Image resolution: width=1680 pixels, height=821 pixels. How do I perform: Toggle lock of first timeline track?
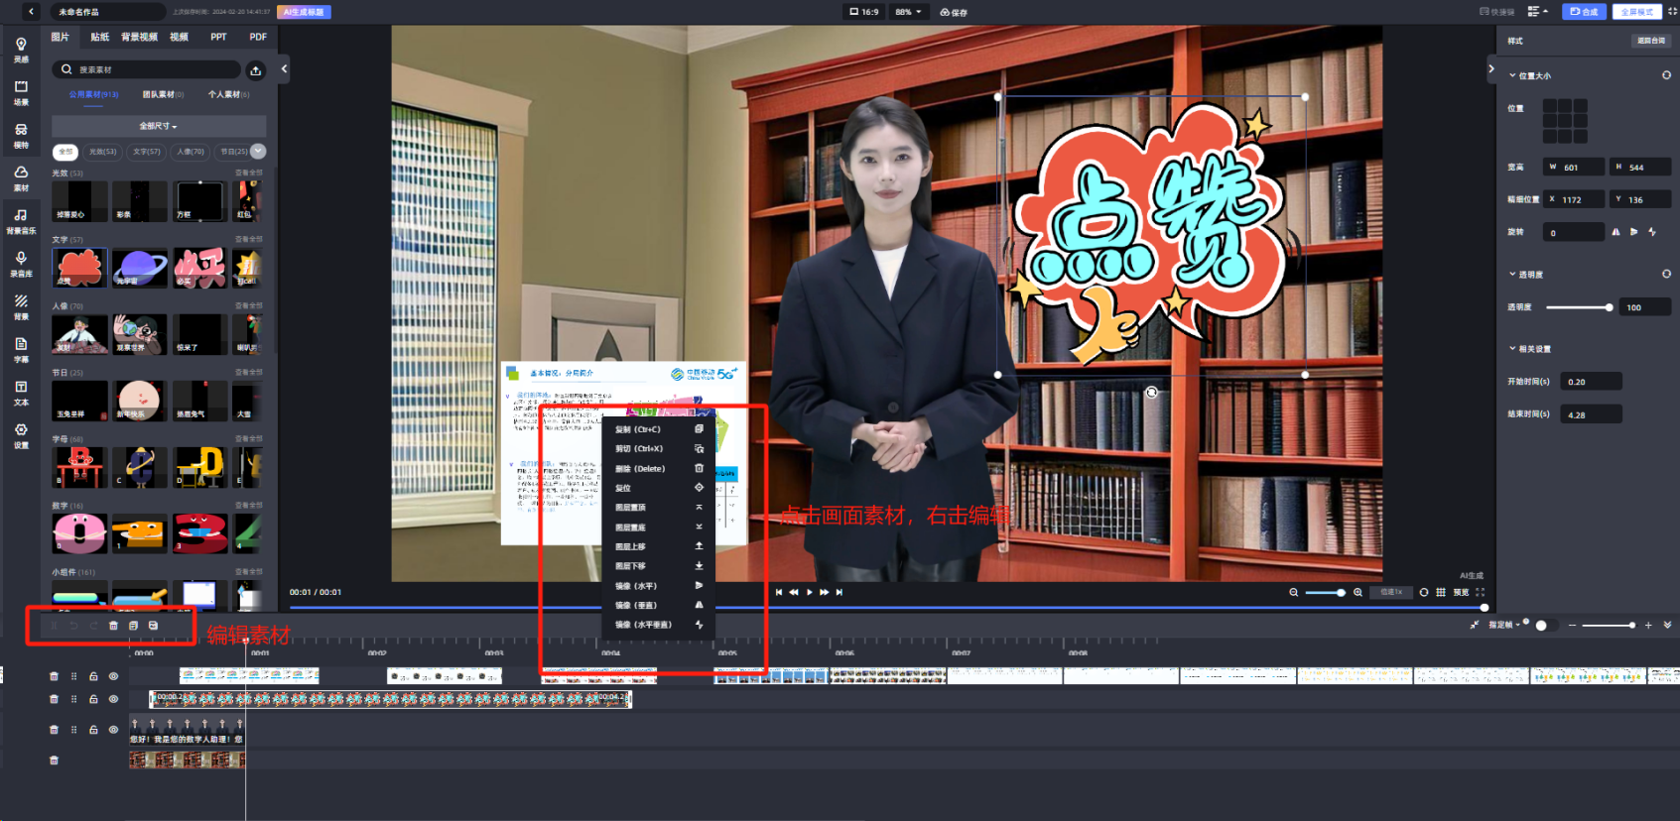(x=93, y=676)
